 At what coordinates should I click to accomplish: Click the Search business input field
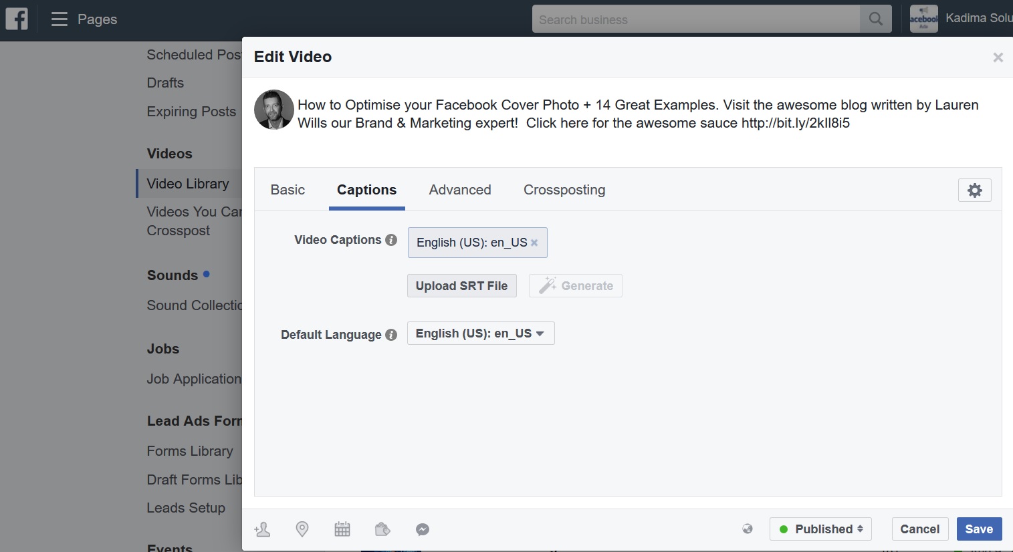(695, 19)
